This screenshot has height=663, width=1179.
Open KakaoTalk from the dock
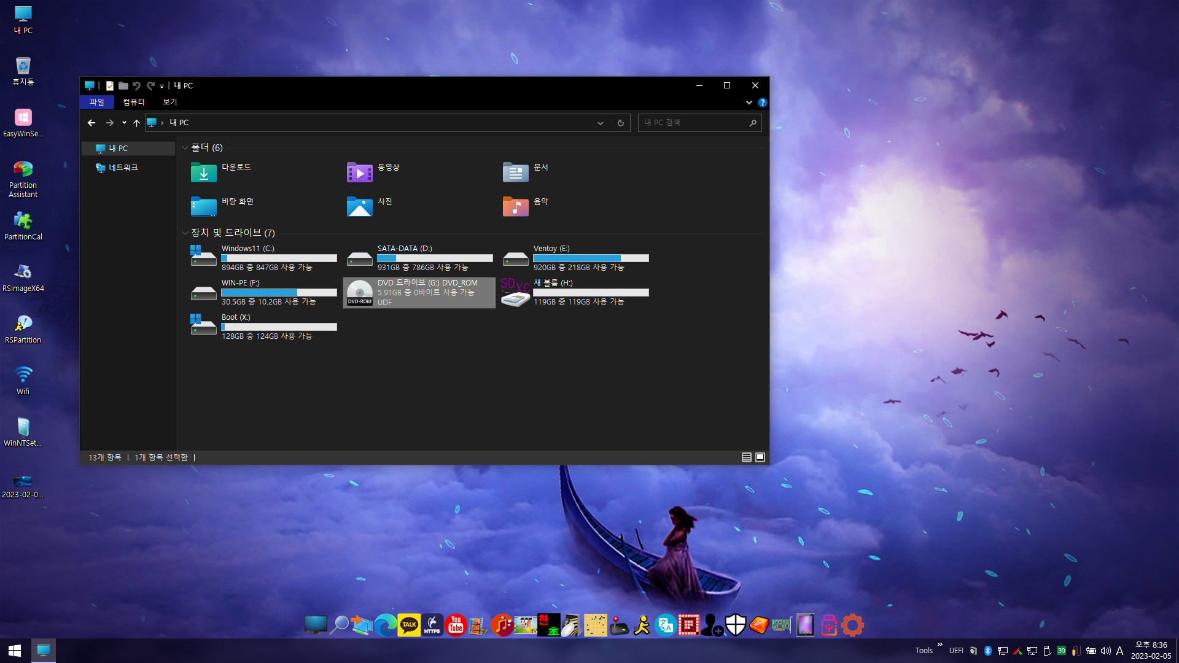[409, 625]
